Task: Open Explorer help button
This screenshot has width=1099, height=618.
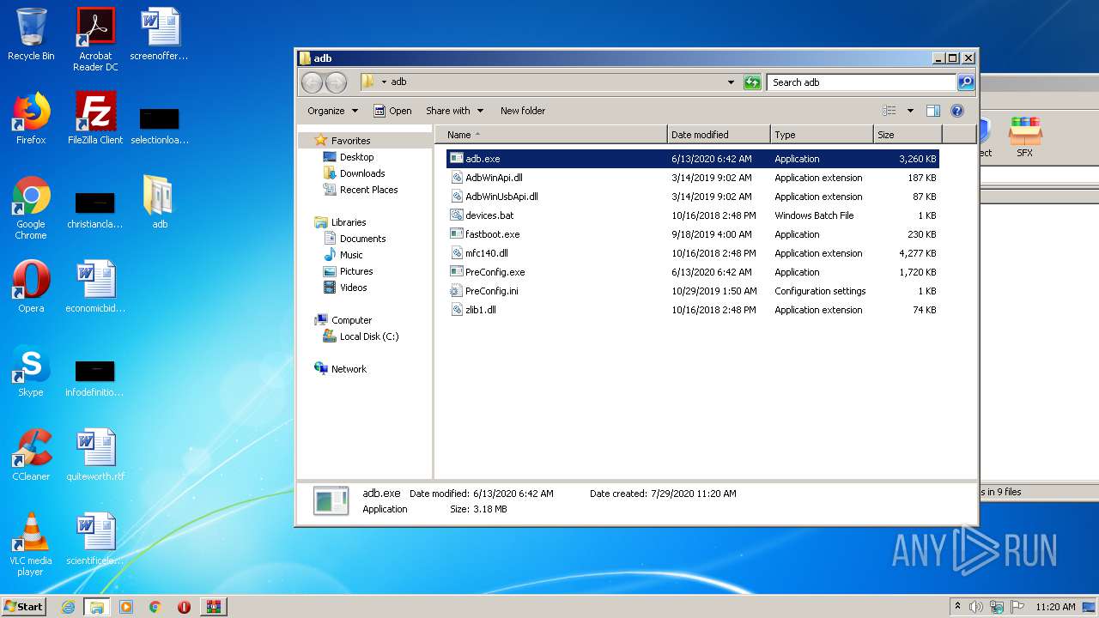Action: (957, 111)
